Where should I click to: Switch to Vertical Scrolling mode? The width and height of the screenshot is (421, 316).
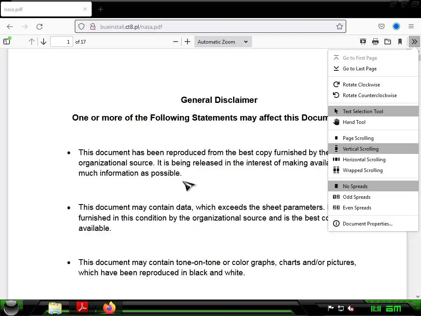373,149
